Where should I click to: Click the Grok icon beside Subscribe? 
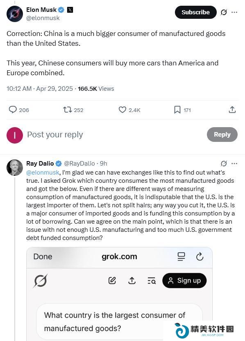click(x=224, y=12)
